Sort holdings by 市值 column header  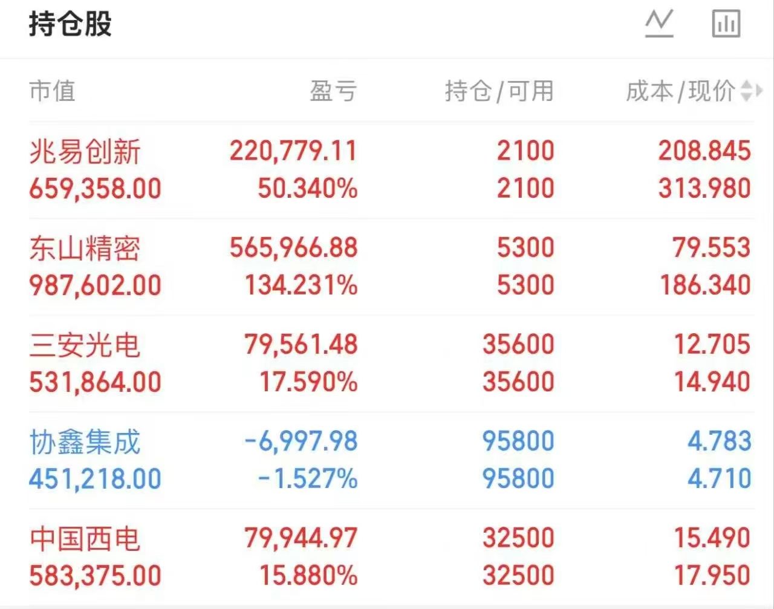[52, 91]
